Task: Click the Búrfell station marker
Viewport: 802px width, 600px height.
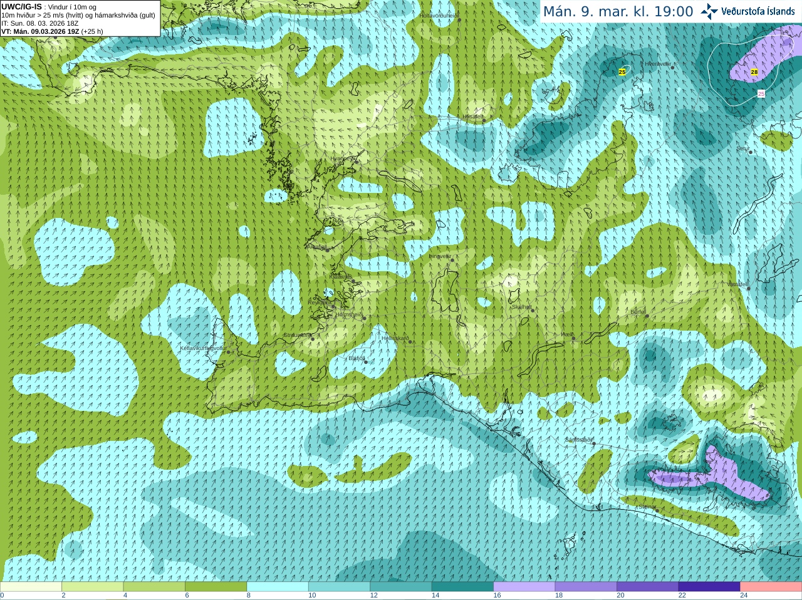Action: point(647,315)
